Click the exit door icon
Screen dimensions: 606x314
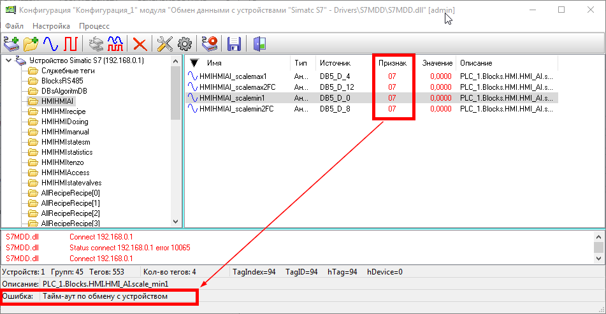click(x=259, y=44)
